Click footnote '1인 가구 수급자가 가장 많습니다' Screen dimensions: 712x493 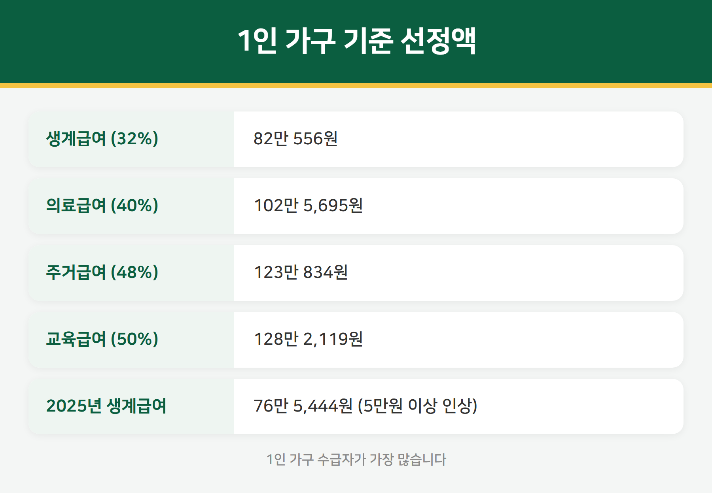click(x=356, y=459)
